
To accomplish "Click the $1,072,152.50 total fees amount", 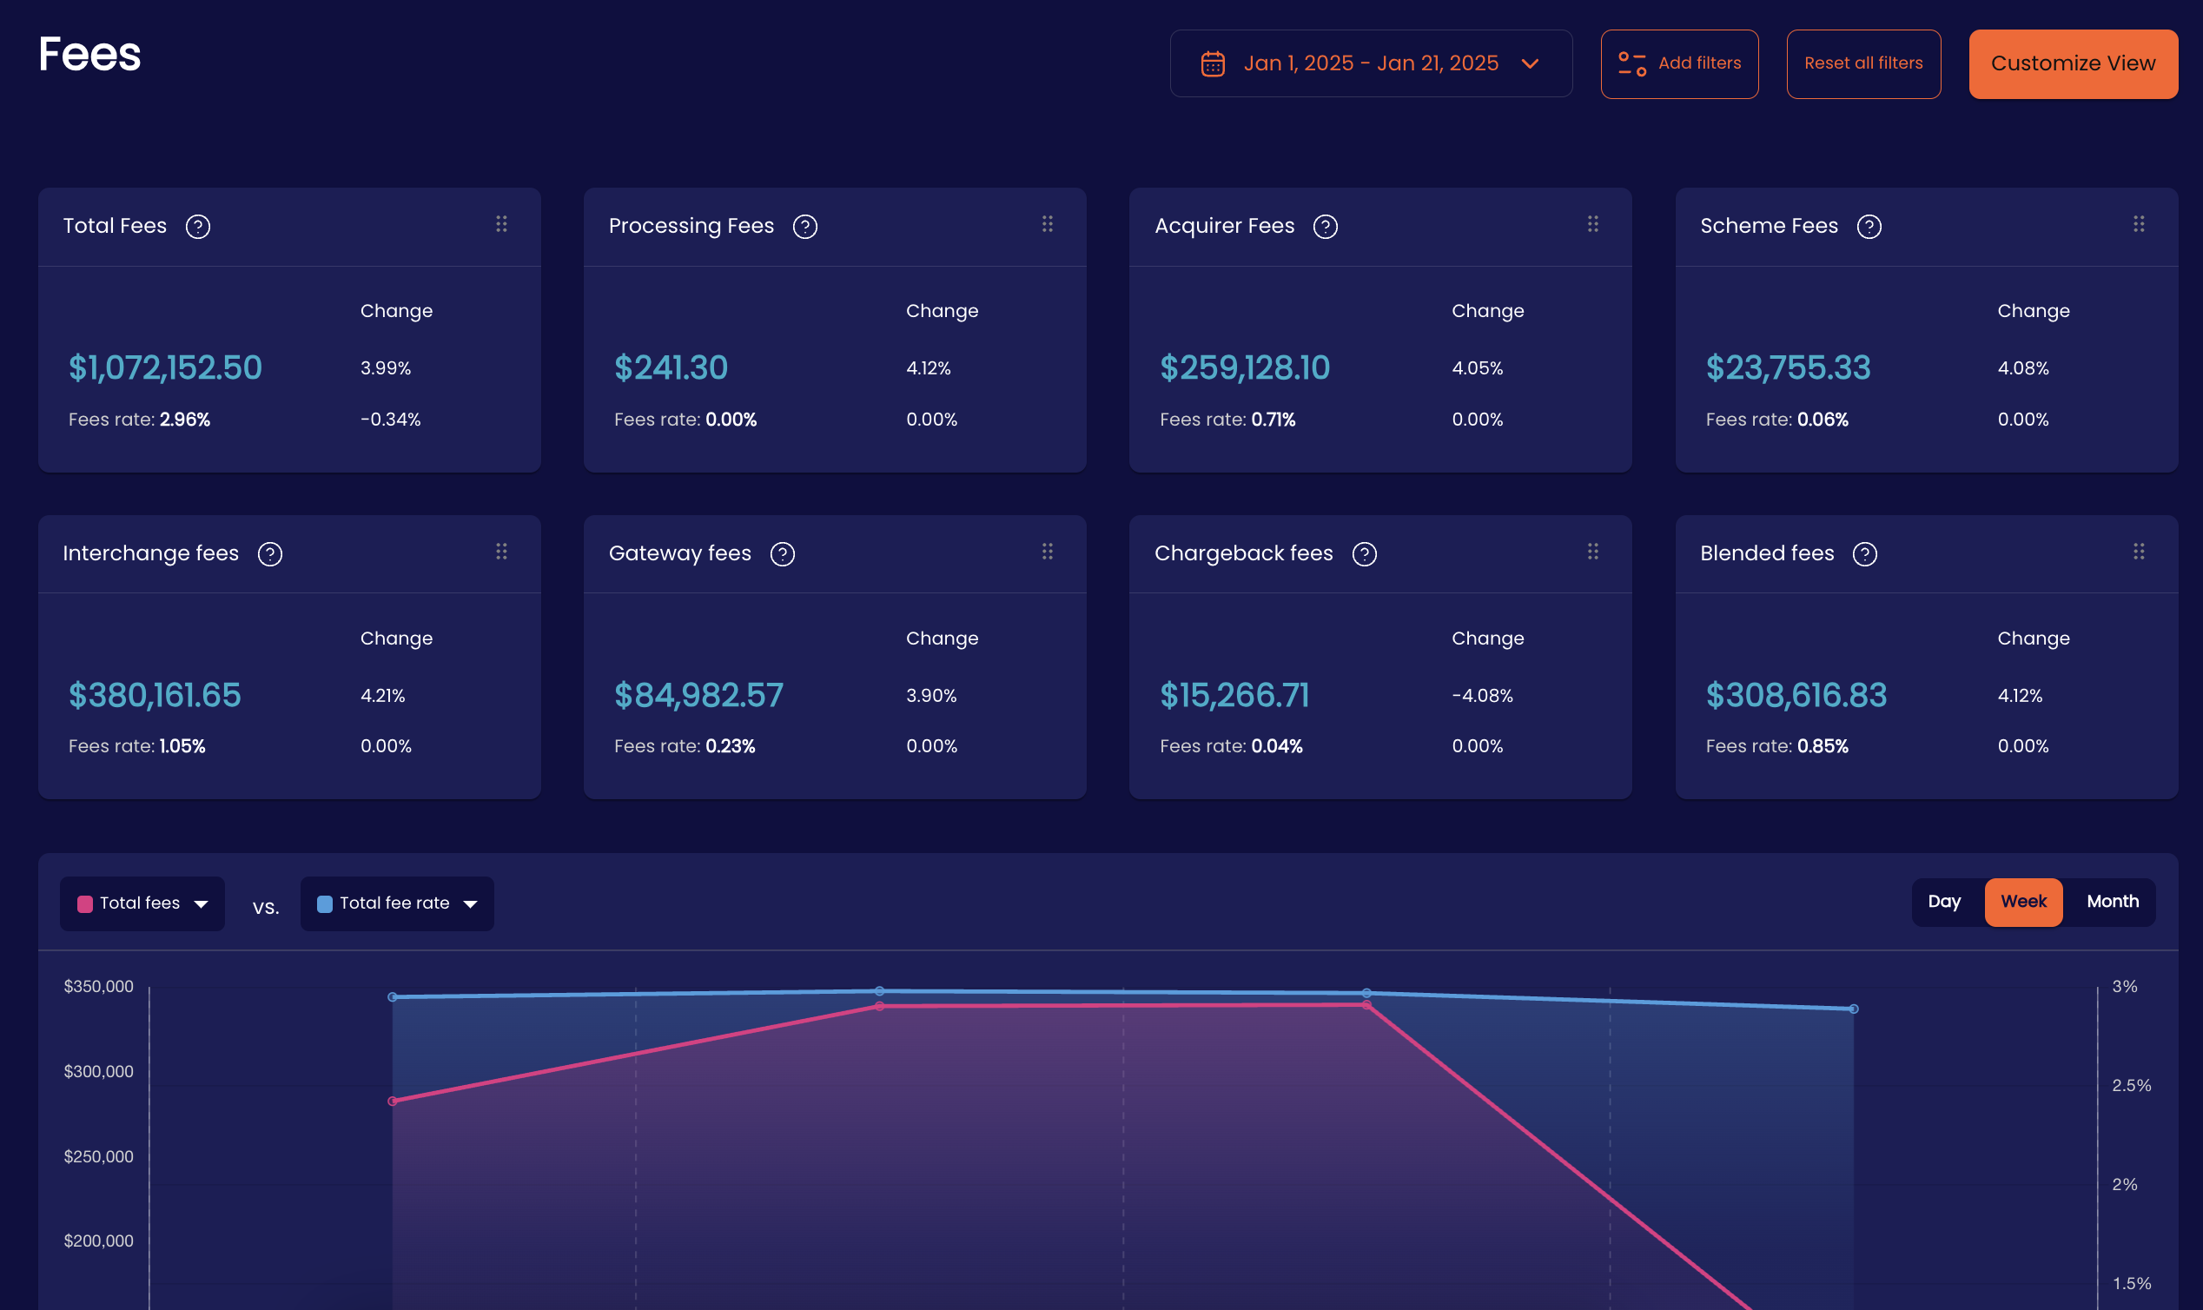I will 165,367.
